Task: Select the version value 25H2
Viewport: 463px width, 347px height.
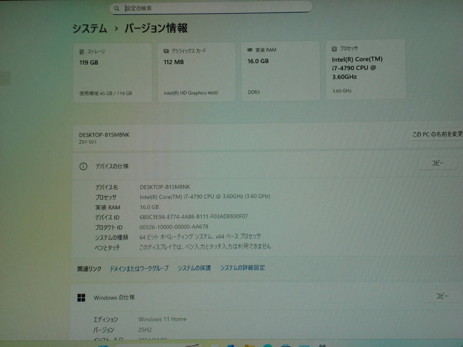Action: tap(145, 330)
